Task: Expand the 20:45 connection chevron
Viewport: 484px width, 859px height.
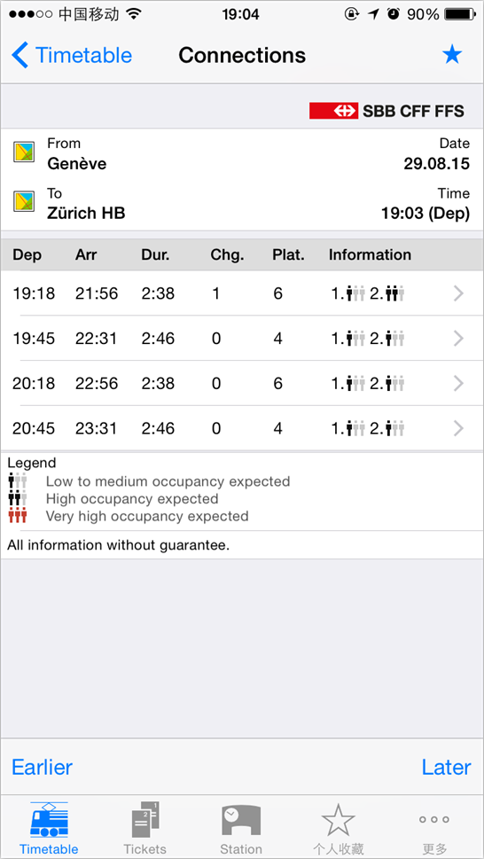Action: click(x=459, y=428)
